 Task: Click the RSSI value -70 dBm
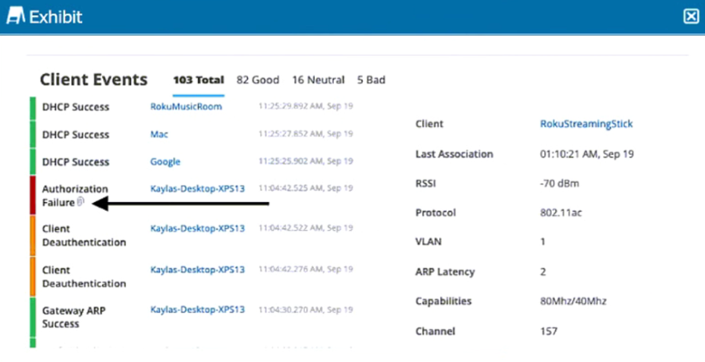pos(559,184)
